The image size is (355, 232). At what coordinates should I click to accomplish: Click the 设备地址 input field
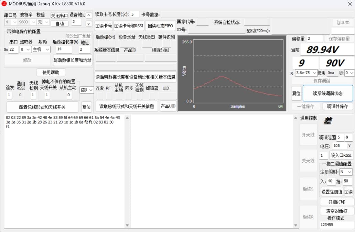click(76, 22)
